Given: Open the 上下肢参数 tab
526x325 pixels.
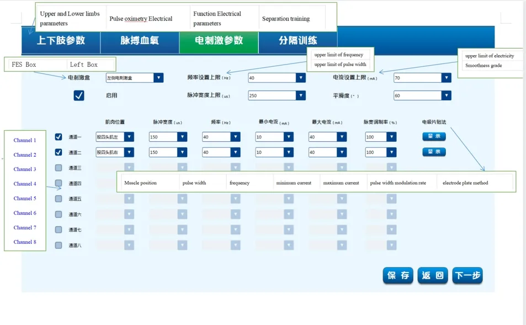Looking at the screenshot, I should [61, 42].
